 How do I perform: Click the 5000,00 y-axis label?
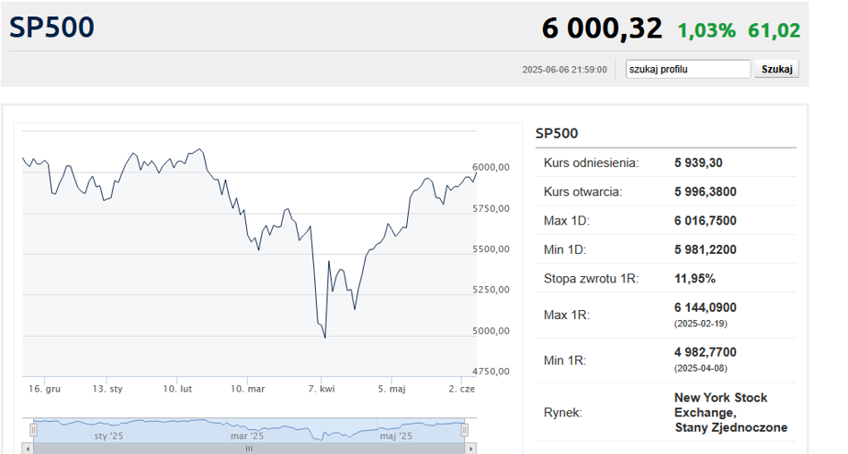point(491,331)
